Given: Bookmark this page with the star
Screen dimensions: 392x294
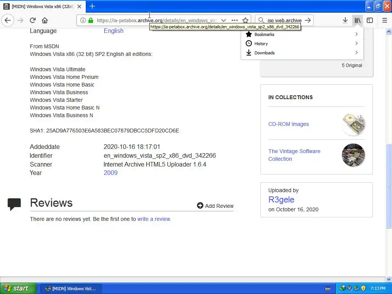Looking at the screenshot, I should pyautogui.click(x=245, y=20).
